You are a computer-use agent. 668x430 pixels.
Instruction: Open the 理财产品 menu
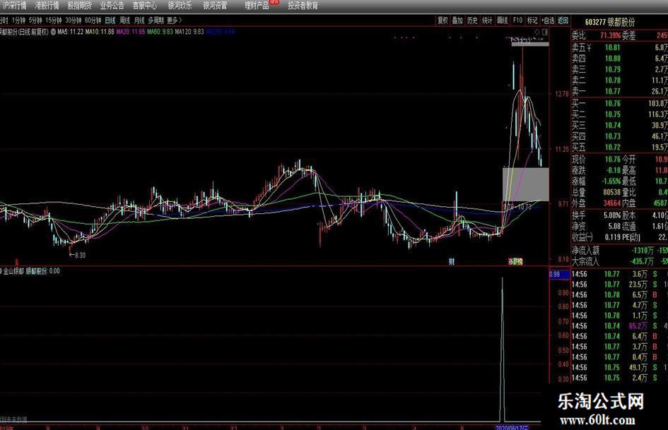[257, 6]
